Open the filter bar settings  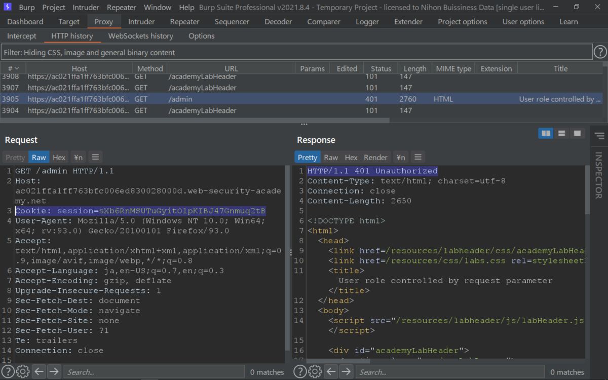(296, 52)
